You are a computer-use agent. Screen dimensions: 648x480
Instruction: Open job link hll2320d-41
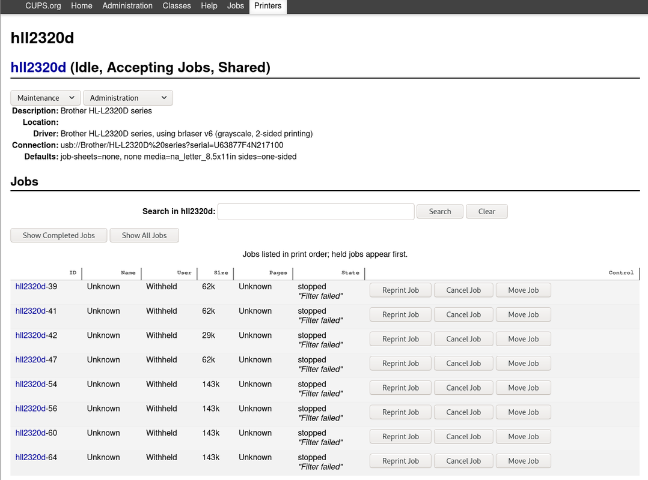tap(31, 311)
